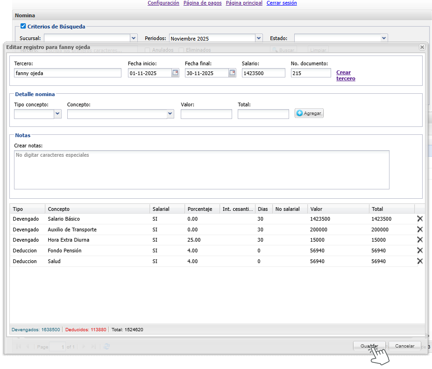This screenshot has height=369, width=432.
Task: Delete the Salud deduction row
Action: coord(419,261)
